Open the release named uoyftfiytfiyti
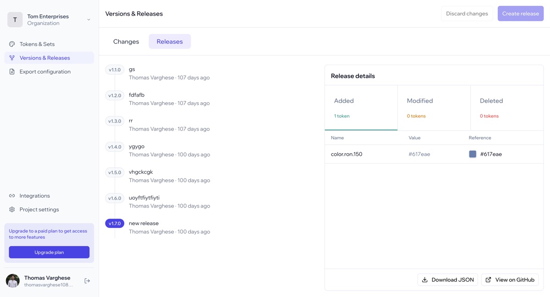This screenshot has height=297, width=550. (x=144, y=198)
